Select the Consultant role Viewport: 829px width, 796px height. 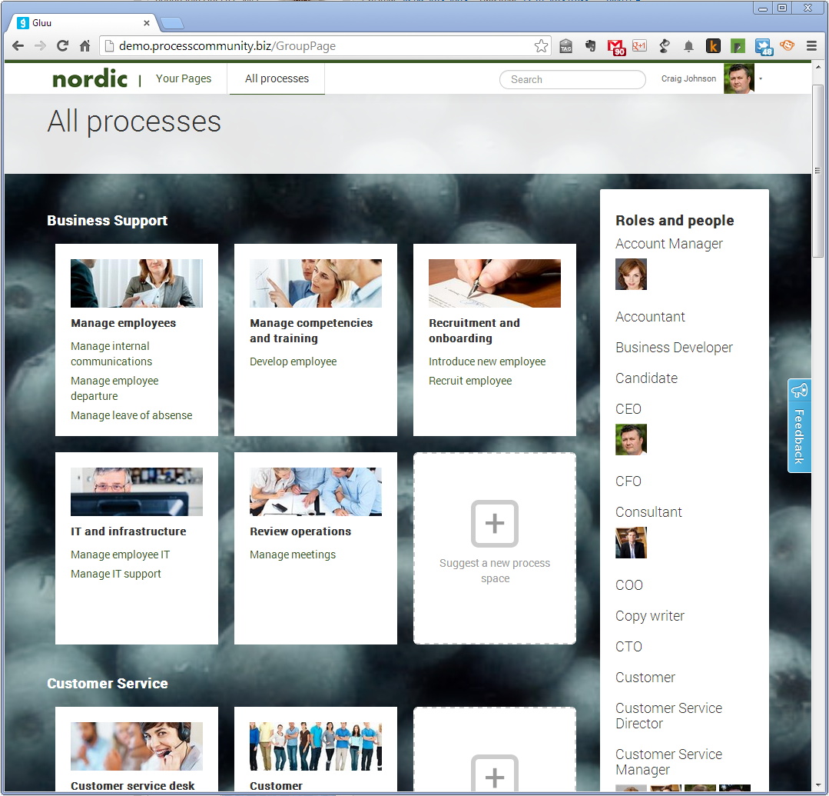tap(648, 512)
